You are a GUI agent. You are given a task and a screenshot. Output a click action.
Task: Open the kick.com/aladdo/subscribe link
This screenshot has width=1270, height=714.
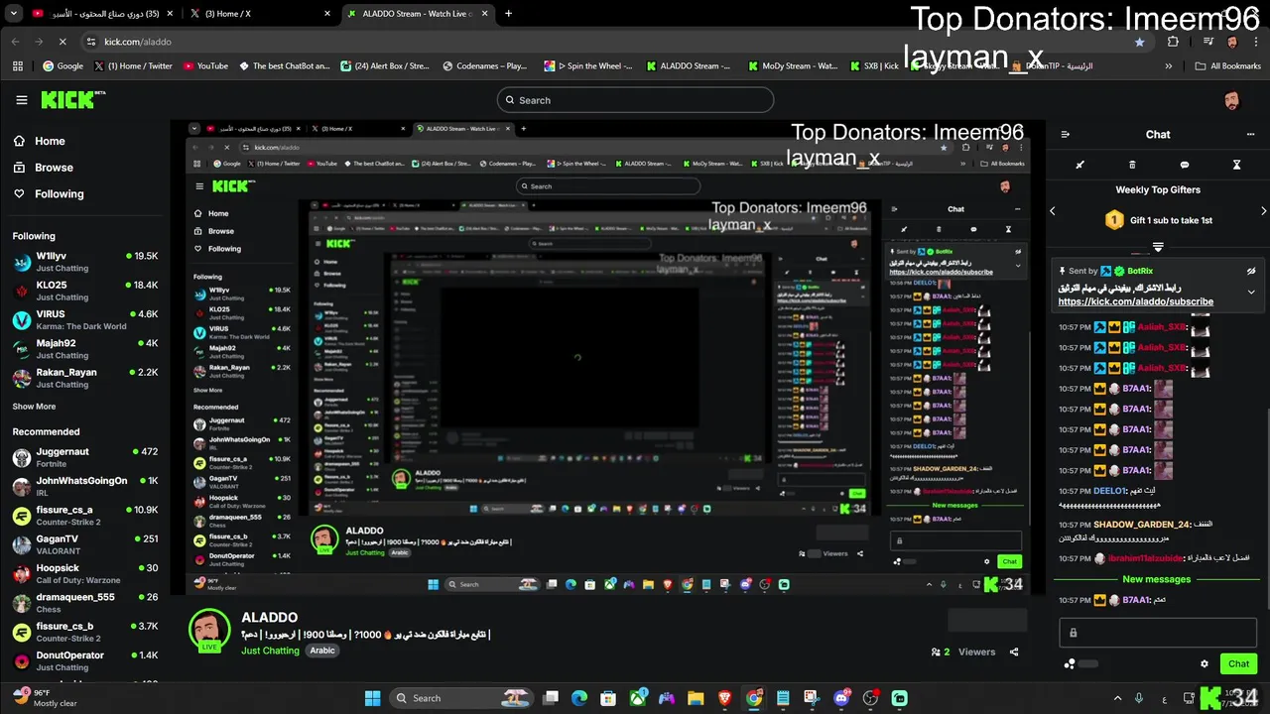tap(1135, 301)
